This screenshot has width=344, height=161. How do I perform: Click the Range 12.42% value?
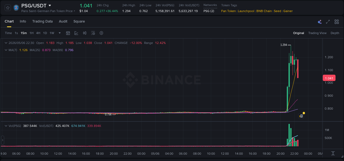160,43
